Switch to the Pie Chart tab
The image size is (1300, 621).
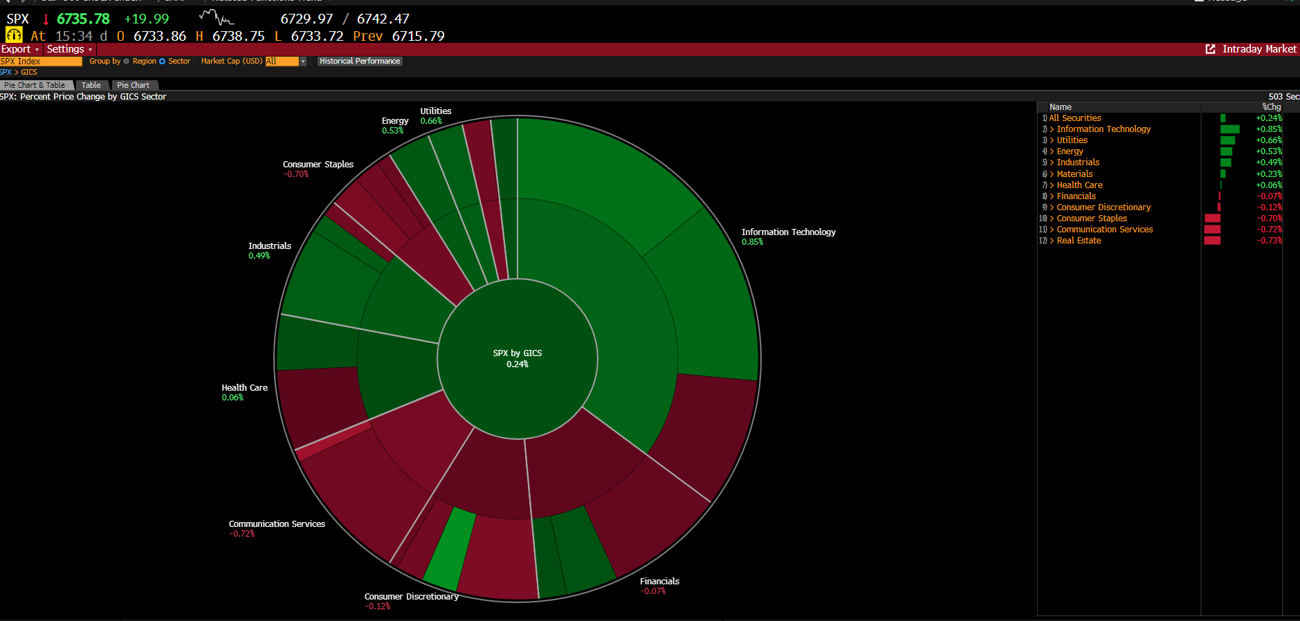[x=133, y=85]
